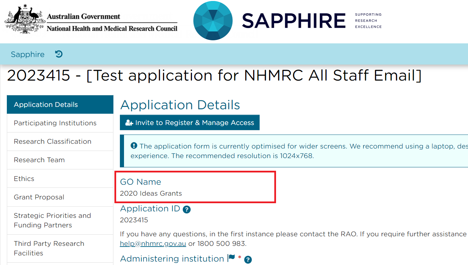Screen dimensions: 468x265
Task: Click the history clock icon in navbar
Action: [59, 54]
